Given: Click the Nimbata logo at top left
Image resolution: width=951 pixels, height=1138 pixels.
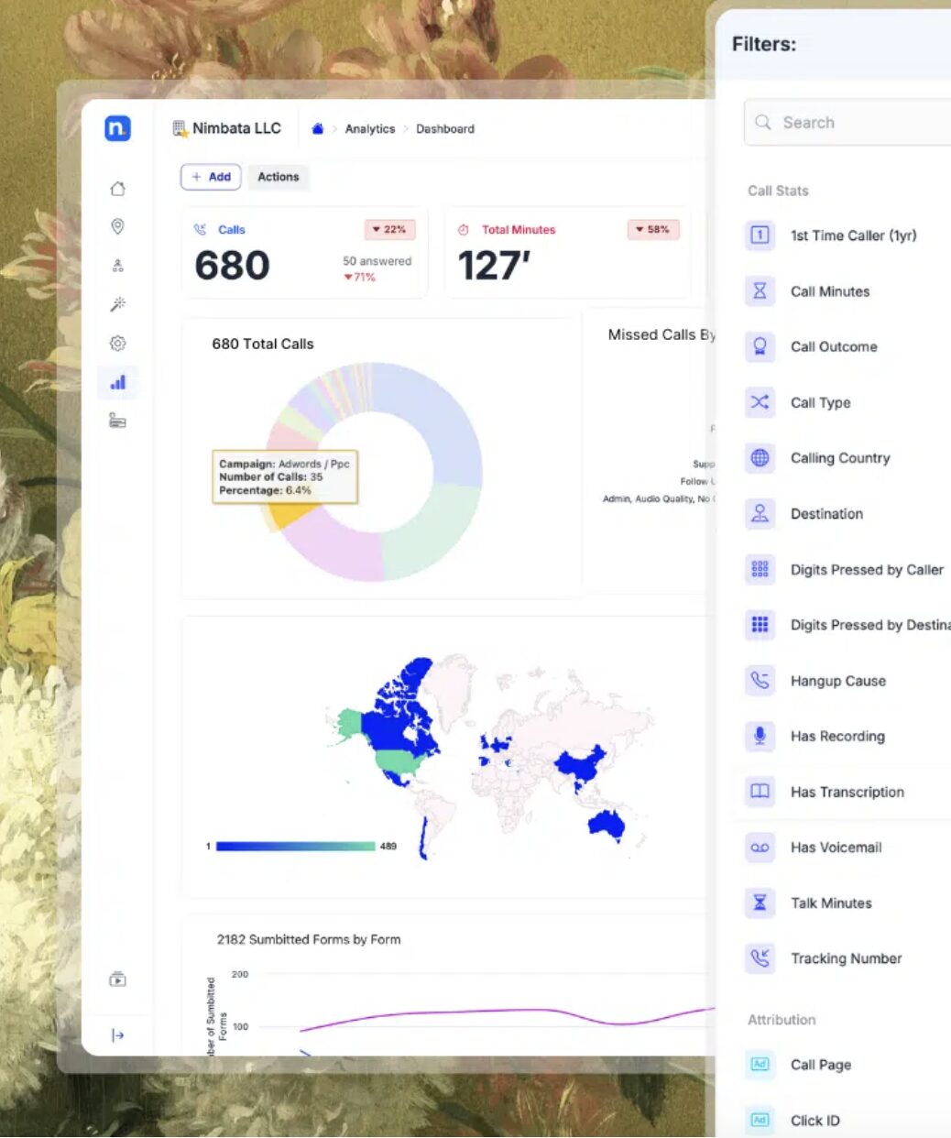Looking at the screenshot, I should (116, 128).
